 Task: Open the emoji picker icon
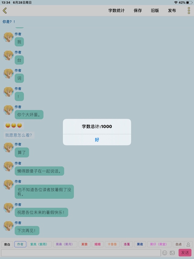165,253
